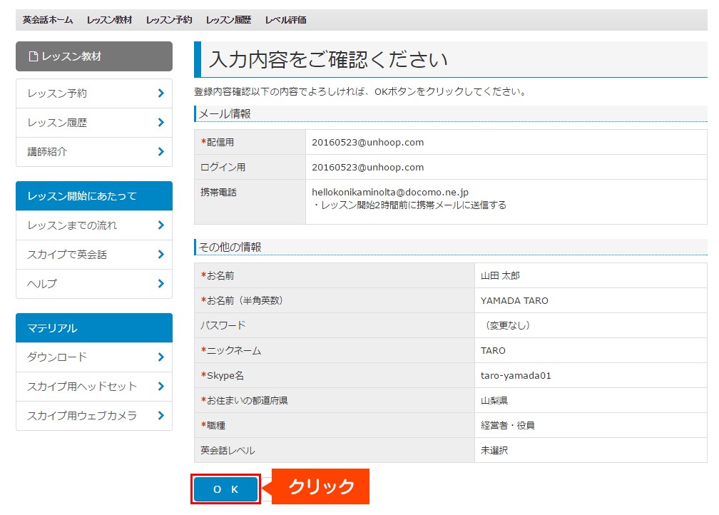The width and height of the screenshot is (719, 515).
Task: Click occupation value 経営者・役員
Action: (x=508, y=426)
